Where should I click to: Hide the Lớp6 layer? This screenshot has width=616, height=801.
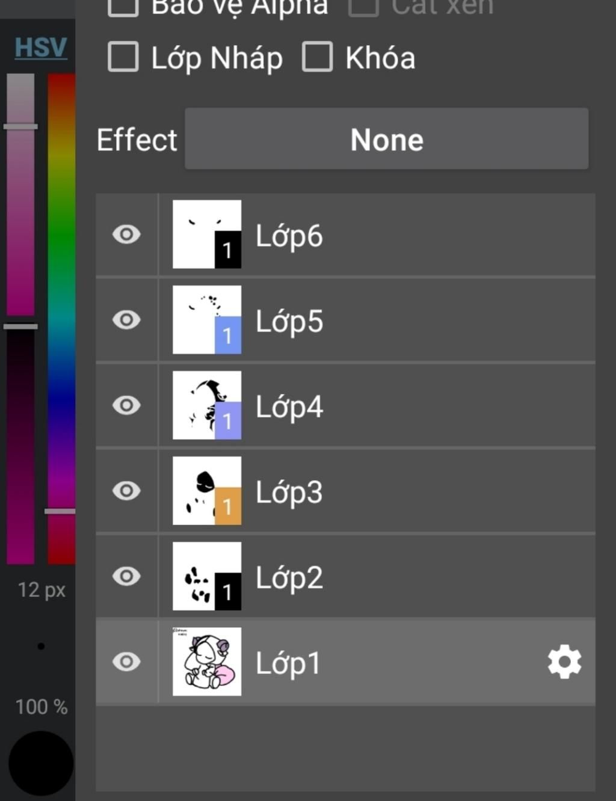(126, 235)
